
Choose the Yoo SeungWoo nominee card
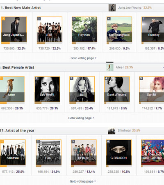[119, 29]
